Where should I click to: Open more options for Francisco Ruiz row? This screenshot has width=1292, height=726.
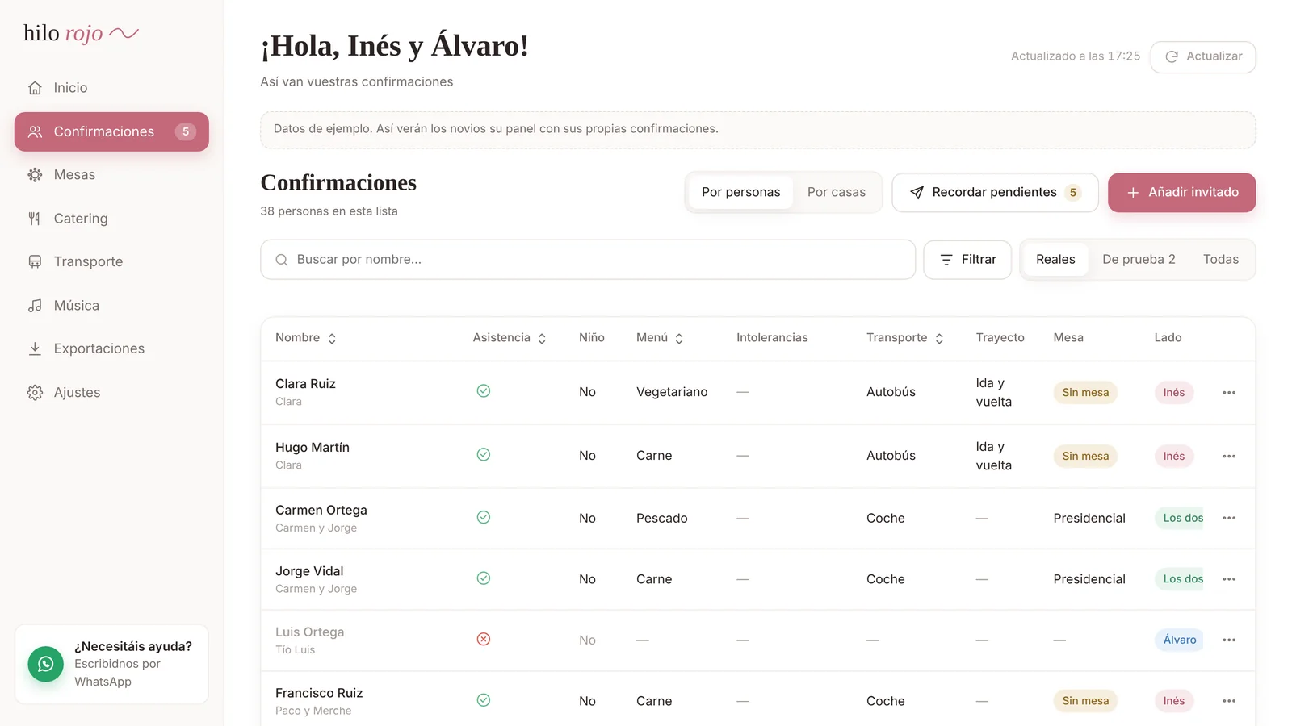pyautogui.click(x=1229, y=701)
